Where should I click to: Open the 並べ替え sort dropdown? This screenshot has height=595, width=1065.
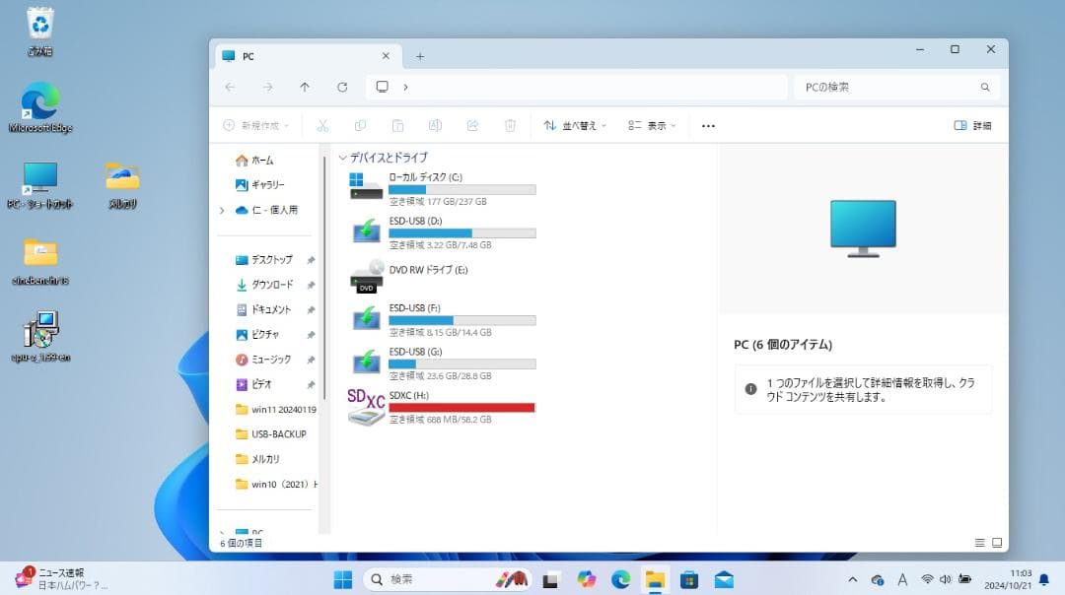(575, 125)
